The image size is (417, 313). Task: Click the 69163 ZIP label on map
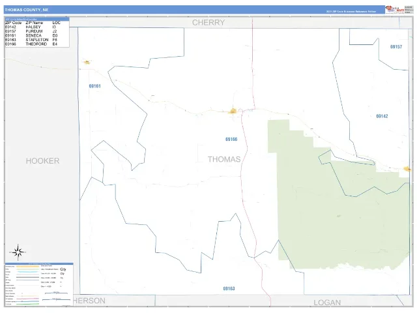point(229,289)
